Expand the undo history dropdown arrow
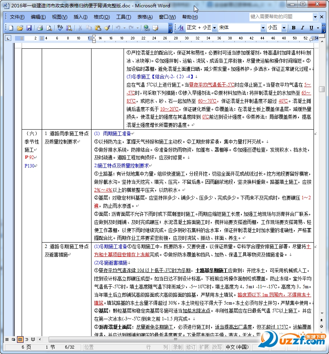Image resolution: width=329 pixels, height=354 pixels. (x=124, y=28)
